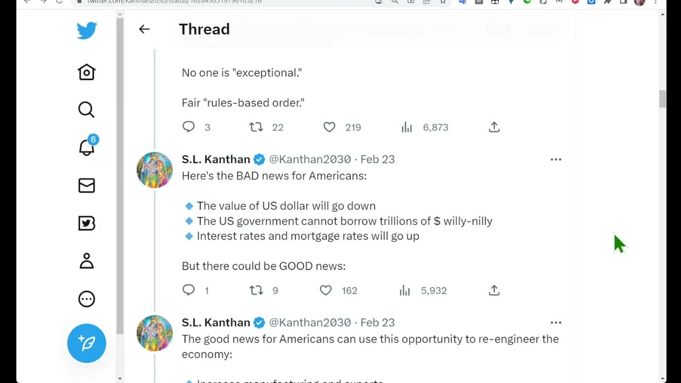Go back using the Thread arrow
Viewport: 681px width, 383px height.
(144, 29)
